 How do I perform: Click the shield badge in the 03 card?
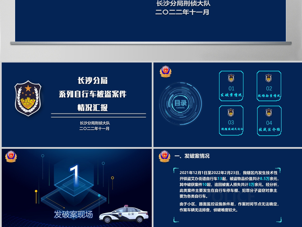231,112
